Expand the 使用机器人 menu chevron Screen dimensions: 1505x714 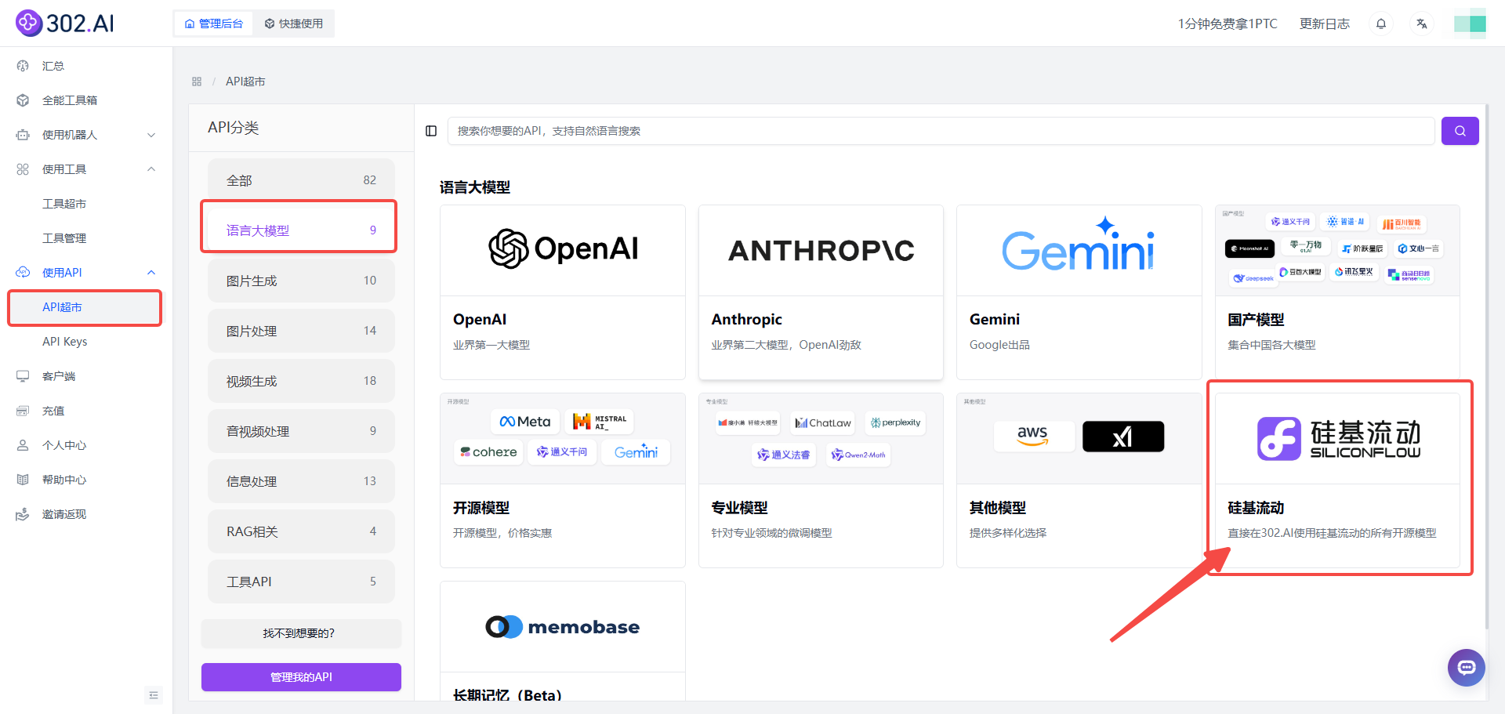(151, 135)
